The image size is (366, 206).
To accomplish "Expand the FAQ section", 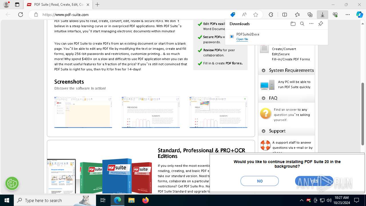I will (287, 98).
